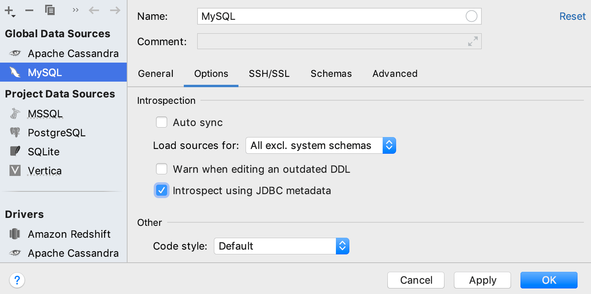Confirm with the OK button
Screen dimensions: 591x294
pos(549,280)
